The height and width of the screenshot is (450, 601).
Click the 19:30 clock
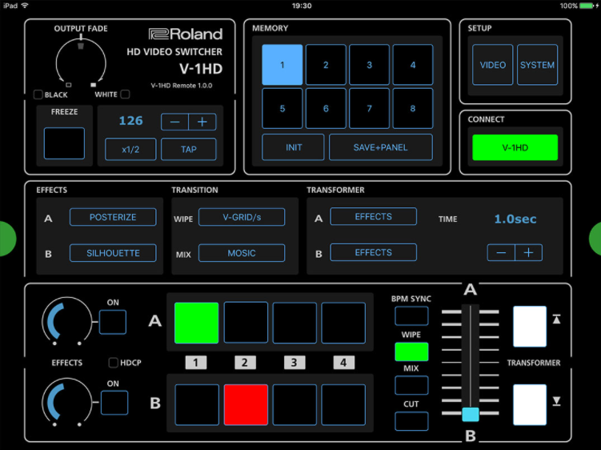click(302, 6)
